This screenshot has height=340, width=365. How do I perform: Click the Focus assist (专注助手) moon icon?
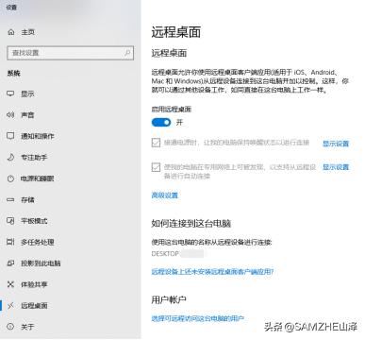click(x=10, y=157)
